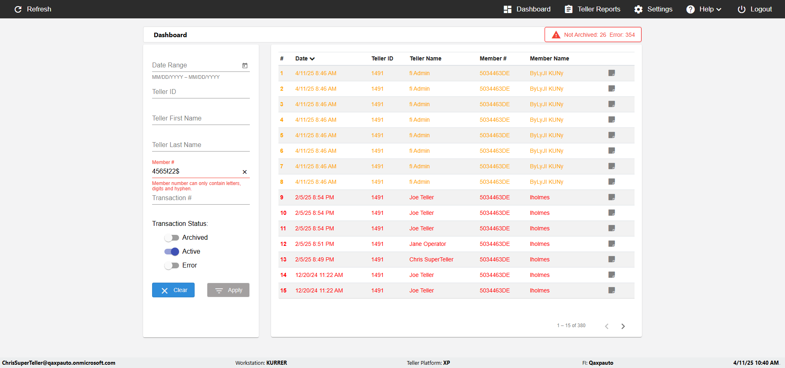Click the 2/5/25 8:49 PM date cell

coord(314,259)
